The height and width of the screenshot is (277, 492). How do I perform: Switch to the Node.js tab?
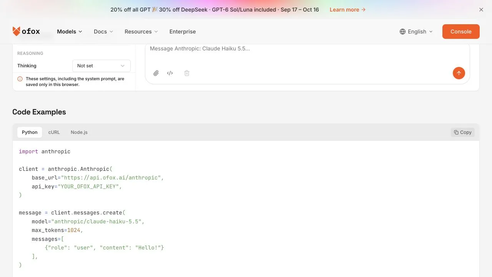coord(79,132)
